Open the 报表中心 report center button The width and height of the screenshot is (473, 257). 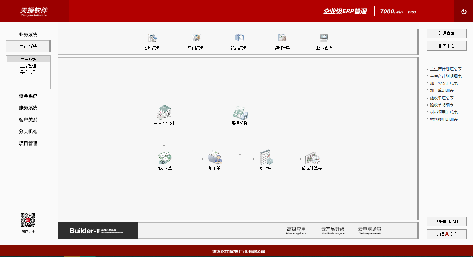(x=446, y=46)
